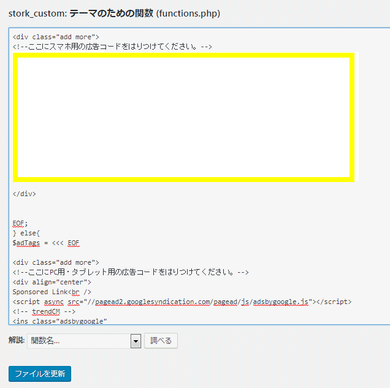Click the スマホ用の広告コード comment line
This screenshot has width=390, height=388.
coord(112,47)
